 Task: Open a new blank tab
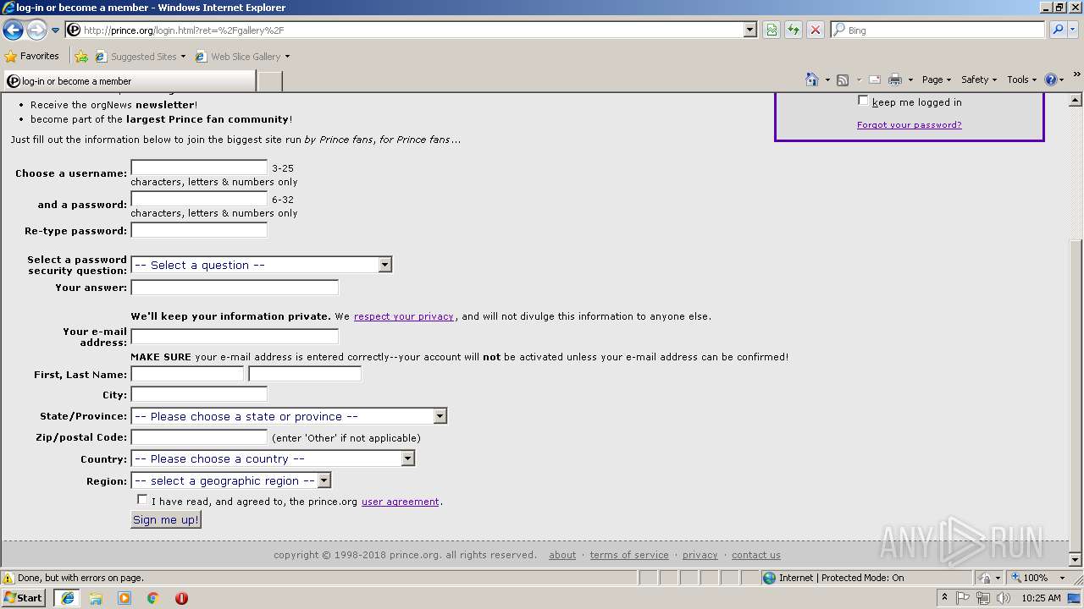pyautogui.click(x=269, y=81)
